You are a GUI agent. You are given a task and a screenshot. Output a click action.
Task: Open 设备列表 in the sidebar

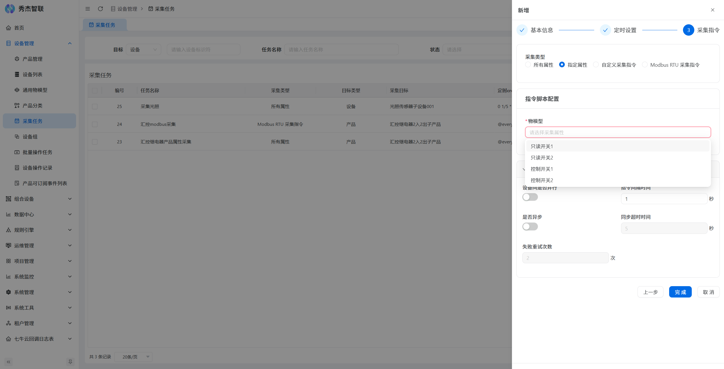32,74
